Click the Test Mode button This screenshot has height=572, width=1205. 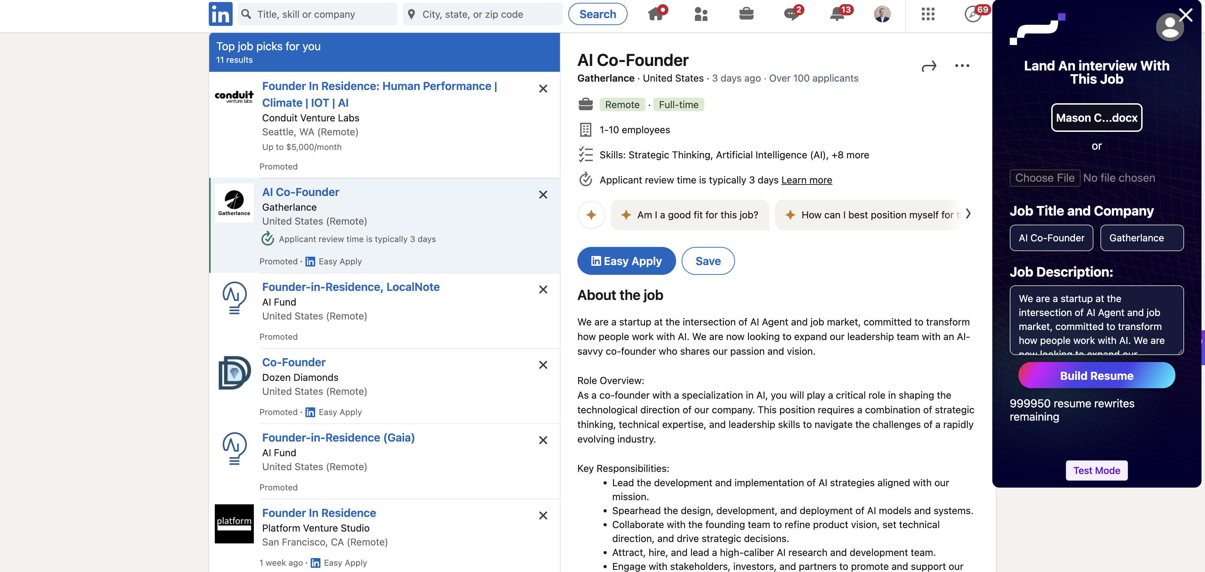pos(1097,471)
